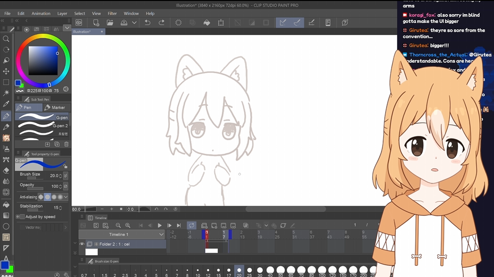The image size is (494, 277).
Task: Open timeline onion skin dropdown arrow
Action: pos(266,226)
